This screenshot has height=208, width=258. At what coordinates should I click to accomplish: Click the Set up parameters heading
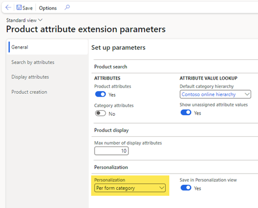point(118,48)
